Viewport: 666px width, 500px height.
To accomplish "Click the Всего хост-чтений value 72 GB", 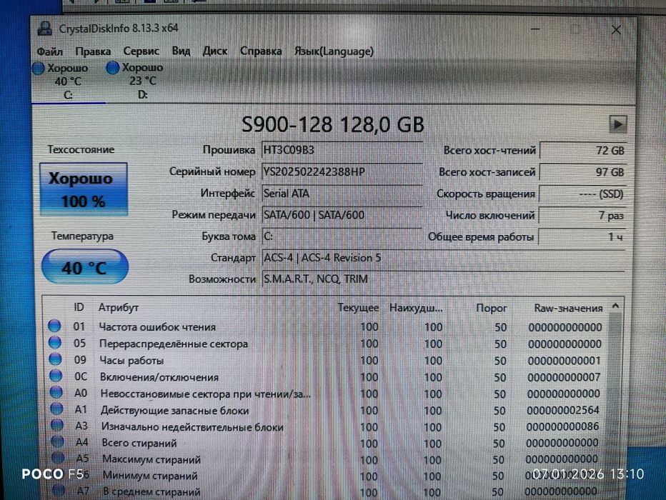I will (x=583, y=150).
